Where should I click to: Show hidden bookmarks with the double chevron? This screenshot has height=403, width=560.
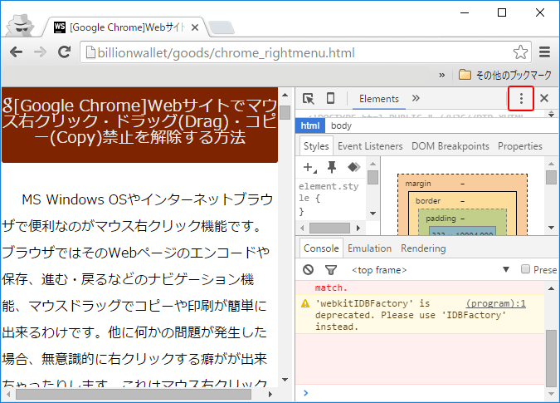tap(442, 75)
